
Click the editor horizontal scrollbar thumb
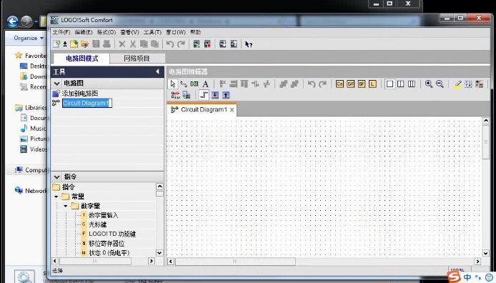coord(235,261)
